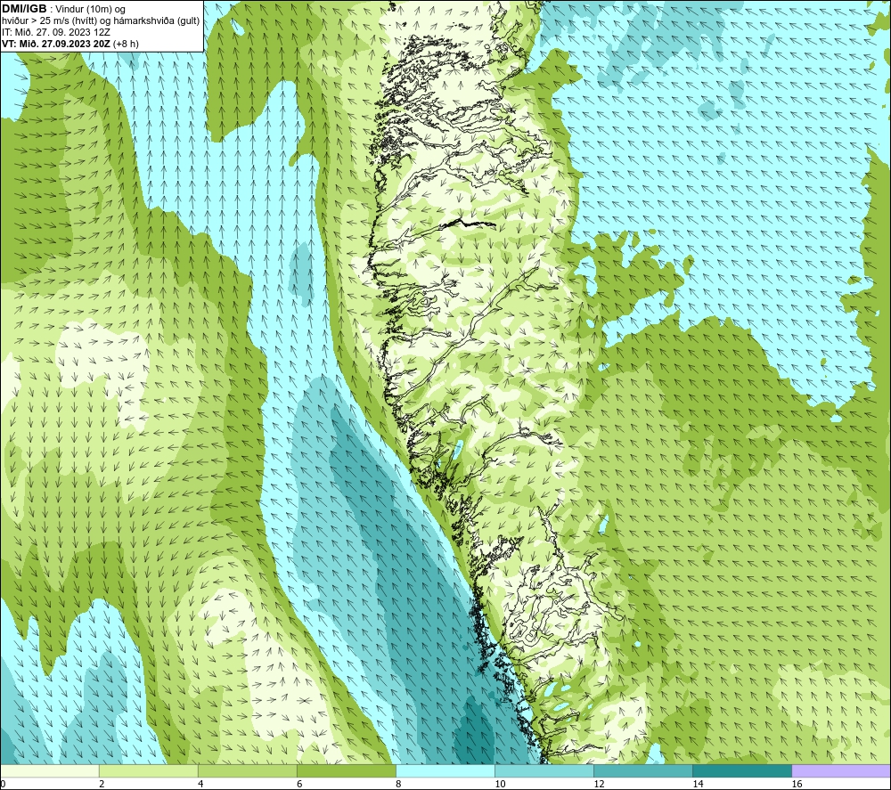Click the scale label '14'
This screenshot has height=790, width=891.
(x=698, y=784)
